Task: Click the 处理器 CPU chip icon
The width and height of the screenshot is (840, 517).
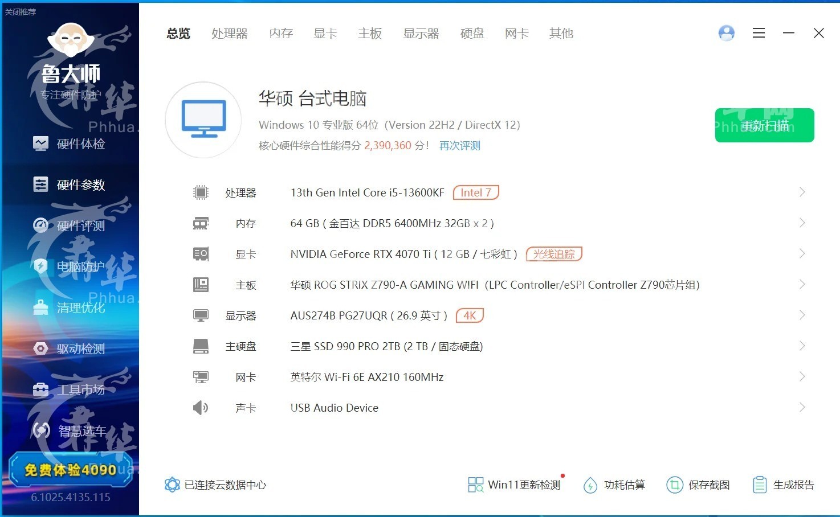Action: pos(201,192)
